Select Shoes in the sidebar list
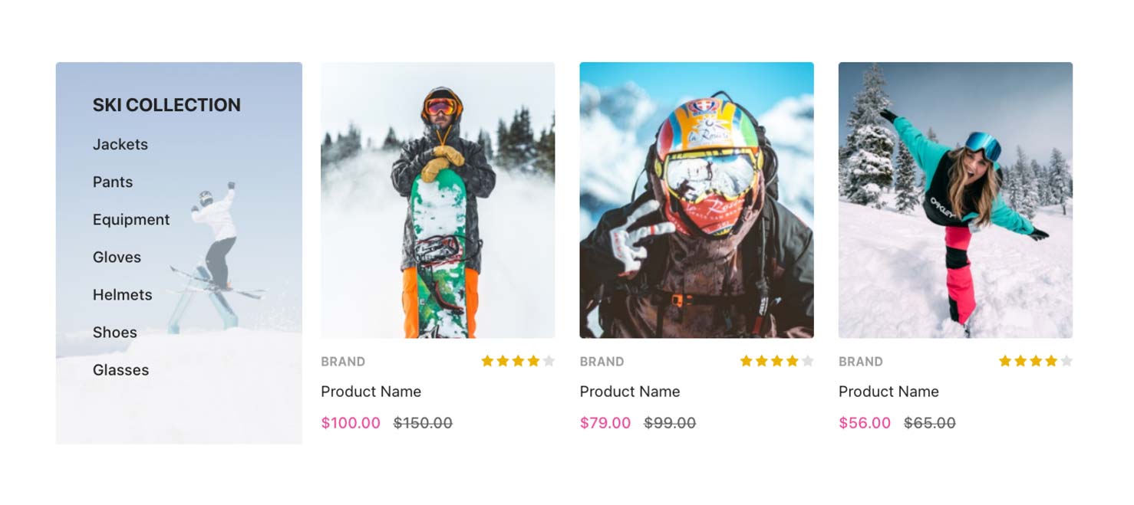 point(115,332)
